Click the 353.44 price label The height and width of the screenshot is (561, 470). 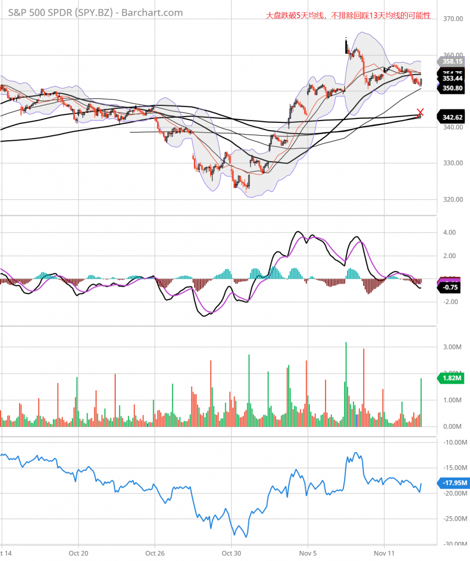pos(452,80)
